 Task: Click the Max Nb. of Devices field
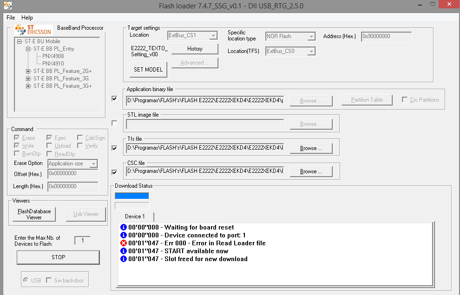[x=82, y=241]
